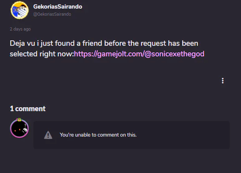Click the word 'comment' in comment count

30,109
